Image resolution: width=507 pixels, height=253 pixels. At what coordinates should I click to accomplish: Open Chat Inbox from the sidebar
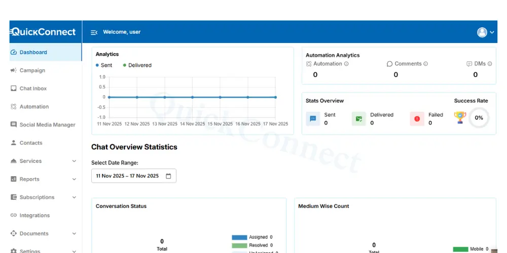46,89
